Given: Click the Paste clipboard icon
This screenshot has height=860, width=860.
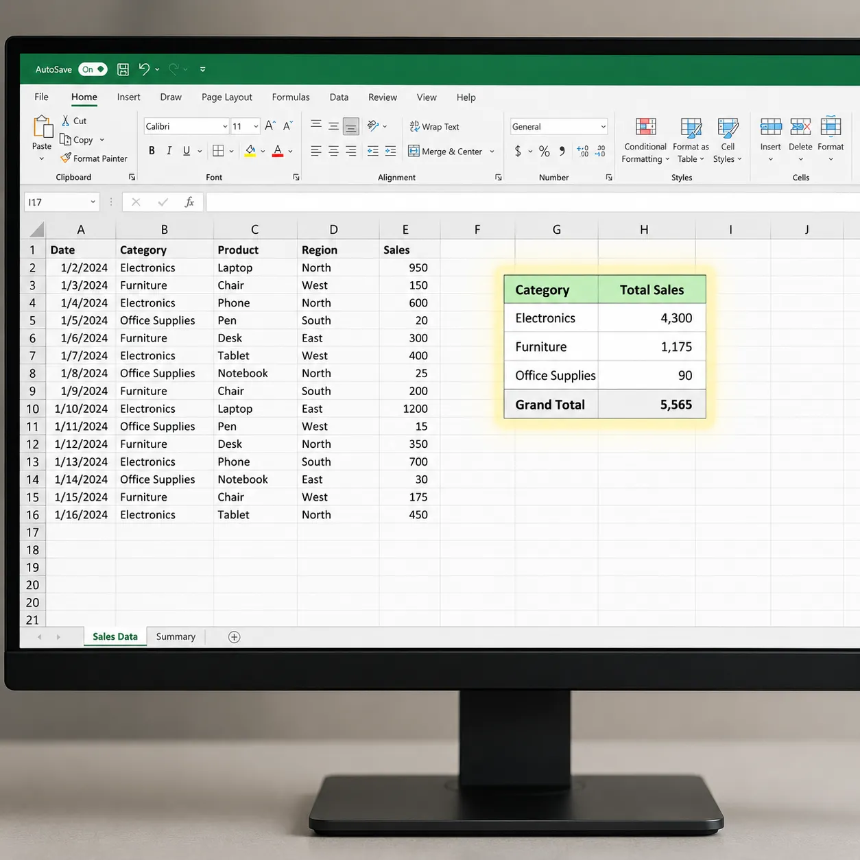Looking at the screenshot, I should pos(42,127).
